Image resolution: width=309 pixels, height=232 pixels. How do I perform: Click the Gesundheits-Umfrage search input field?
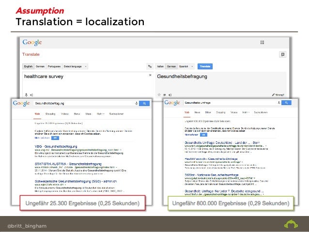tap(230, 103)
